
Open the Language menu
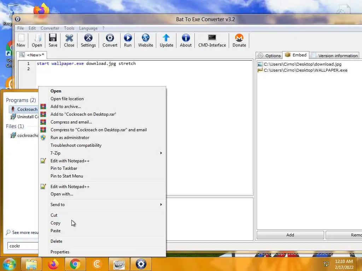(x=88, y=28)
